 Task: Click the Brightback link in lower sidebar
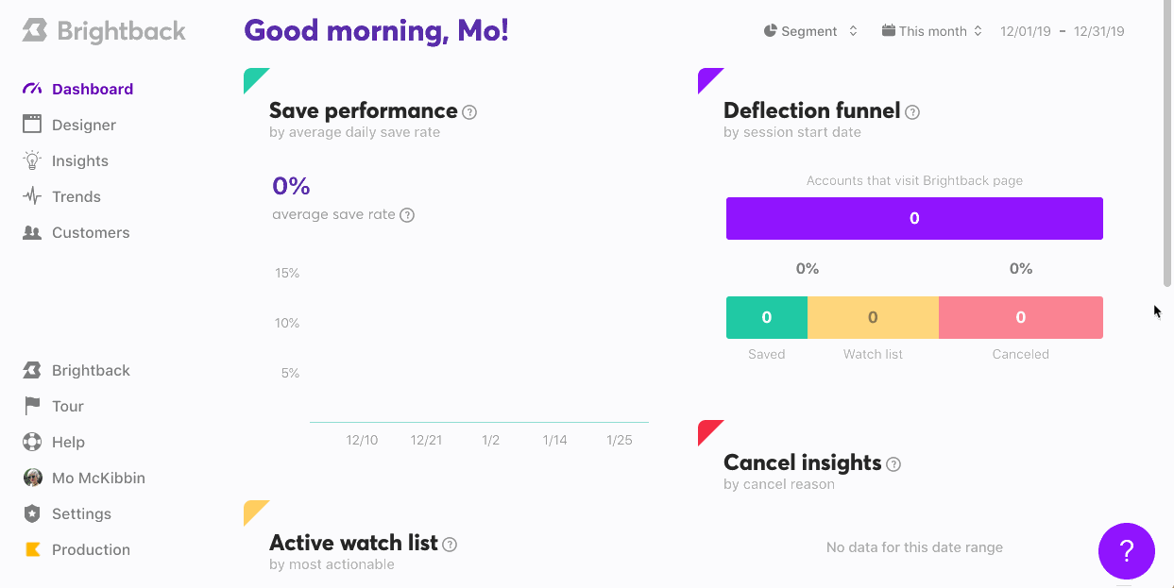77,370
